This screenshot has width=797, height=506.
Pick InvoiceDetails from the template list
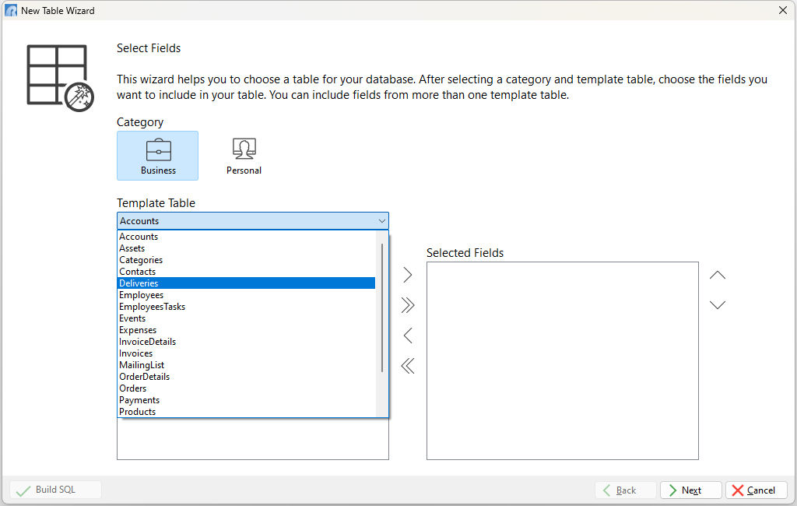247,342
